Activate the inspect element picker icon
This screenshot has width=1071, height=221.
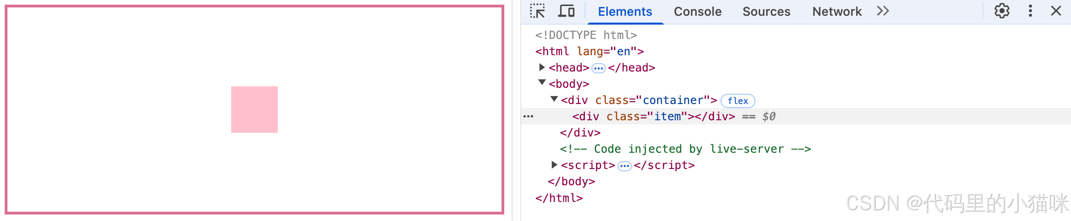click(537, 11)
